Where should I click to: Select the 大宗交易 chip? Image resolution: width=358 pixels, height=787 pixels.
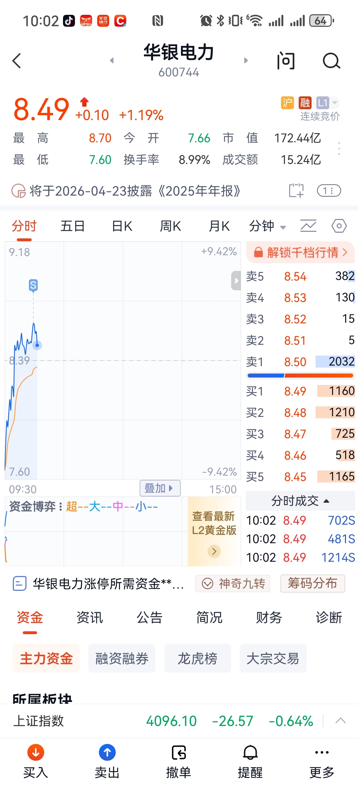tap(273, 658)
